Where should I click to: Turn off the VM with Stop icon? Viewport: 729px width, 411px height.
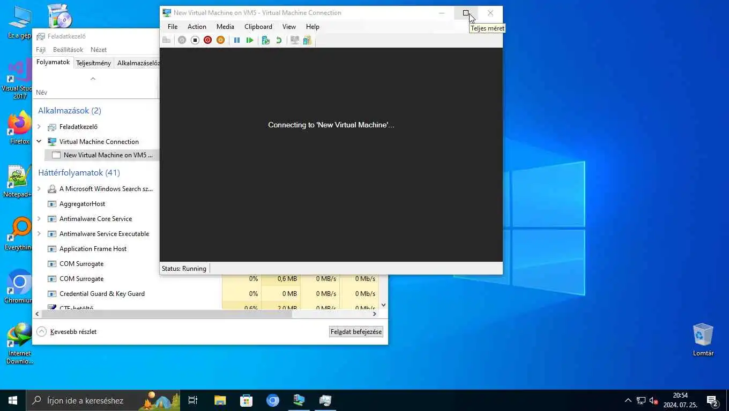[x=195, y=40]
